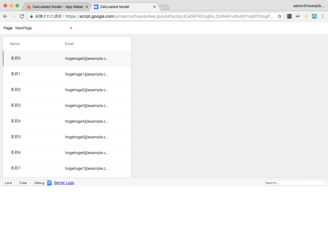Reload the current page

[x=22, y=16]
